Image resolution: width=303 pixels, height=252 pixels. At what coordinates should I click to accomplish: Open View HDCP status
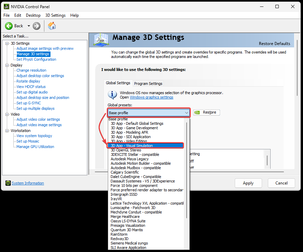tap(31, 87)
